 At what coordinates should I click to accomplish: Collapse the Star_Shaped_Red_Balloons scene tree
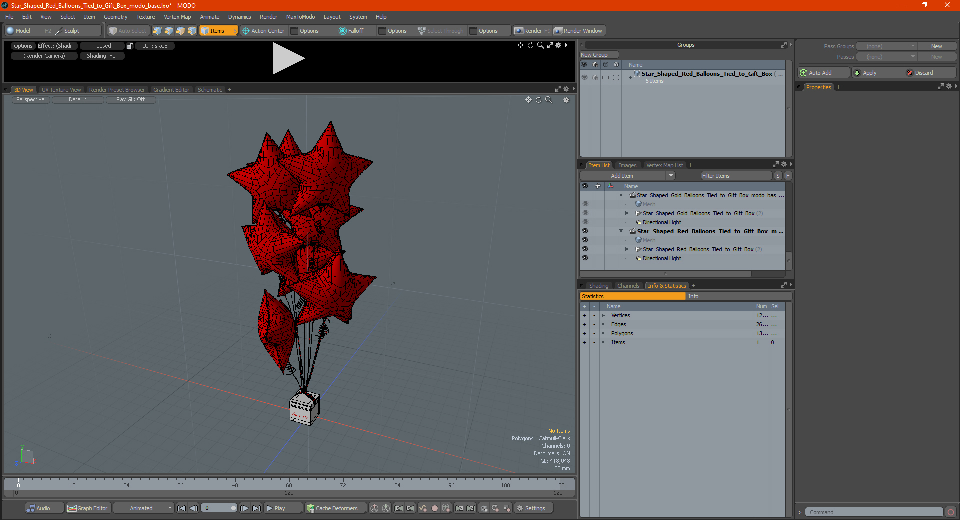[621, 231]
